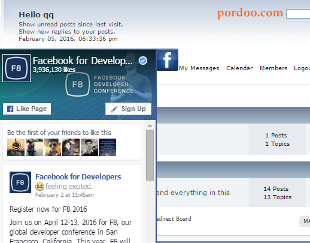
Task: Open the post timestamp February 2 at 11:45am
Action: pyautogui.click(x=65, y=195)
